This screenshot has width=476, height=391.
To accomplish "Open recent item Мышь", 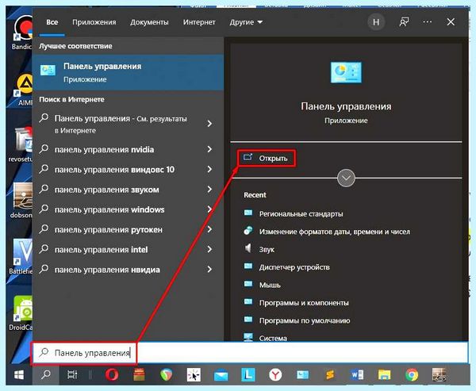I will pyautogui.click(x=263, y=285).
